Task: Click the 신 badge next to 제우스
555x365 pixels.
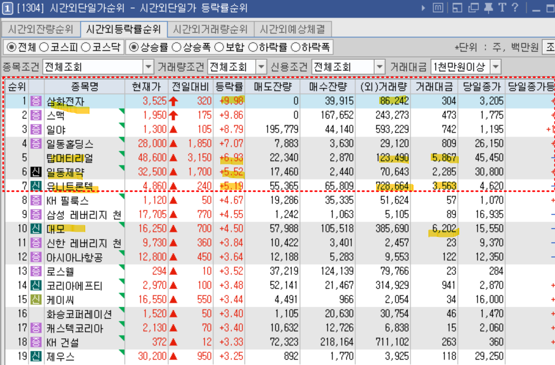Action: coord(36,356)
